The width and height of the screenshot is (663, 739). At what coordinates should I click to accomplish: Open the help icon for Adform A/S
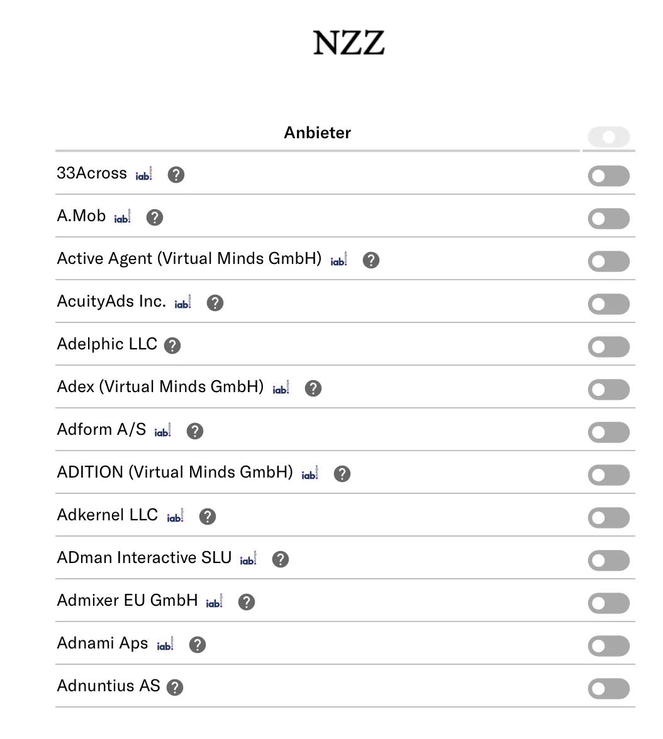click(x=195, y=431)
